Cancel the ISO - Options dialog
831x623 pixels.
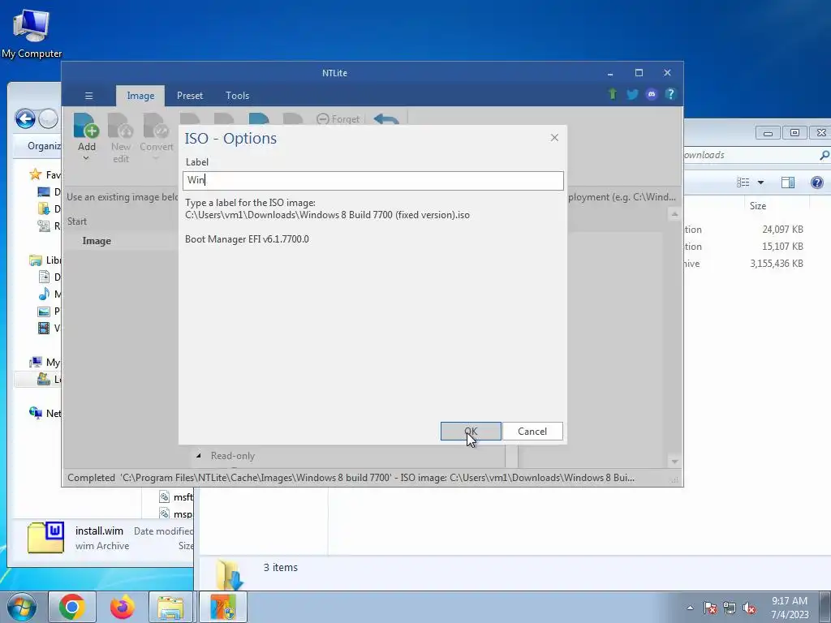coord(532,432)
